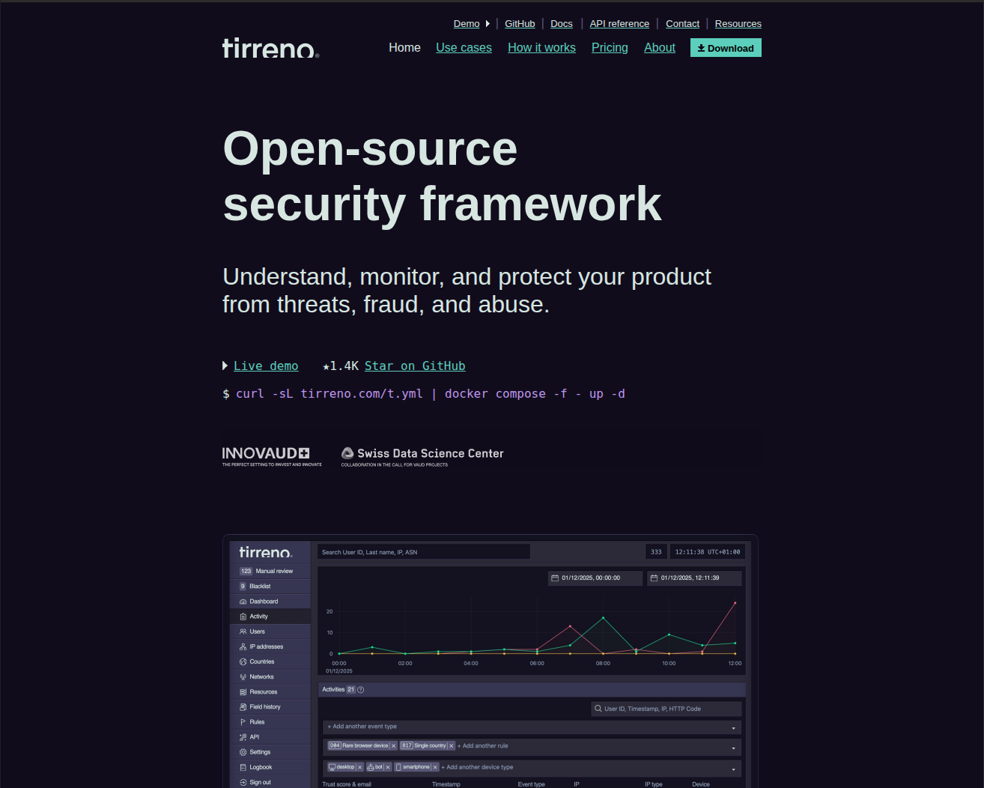The height and width of the screenshot is (788, 984).
Task: Open the Live demo link
Action: click(x=266, y=366)
